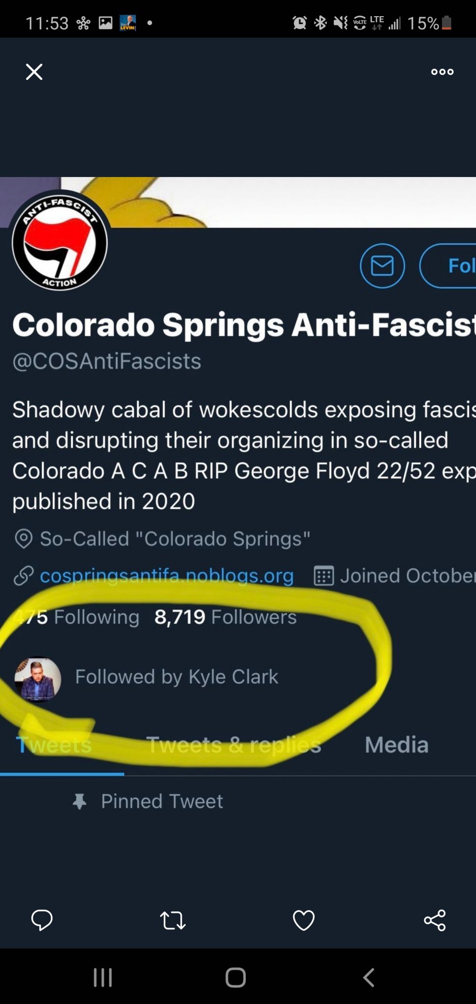Tap Kyle Clark's follower avatar
Image resolution: width=476 pixels, height=1004 pixels.
(38, 679)
